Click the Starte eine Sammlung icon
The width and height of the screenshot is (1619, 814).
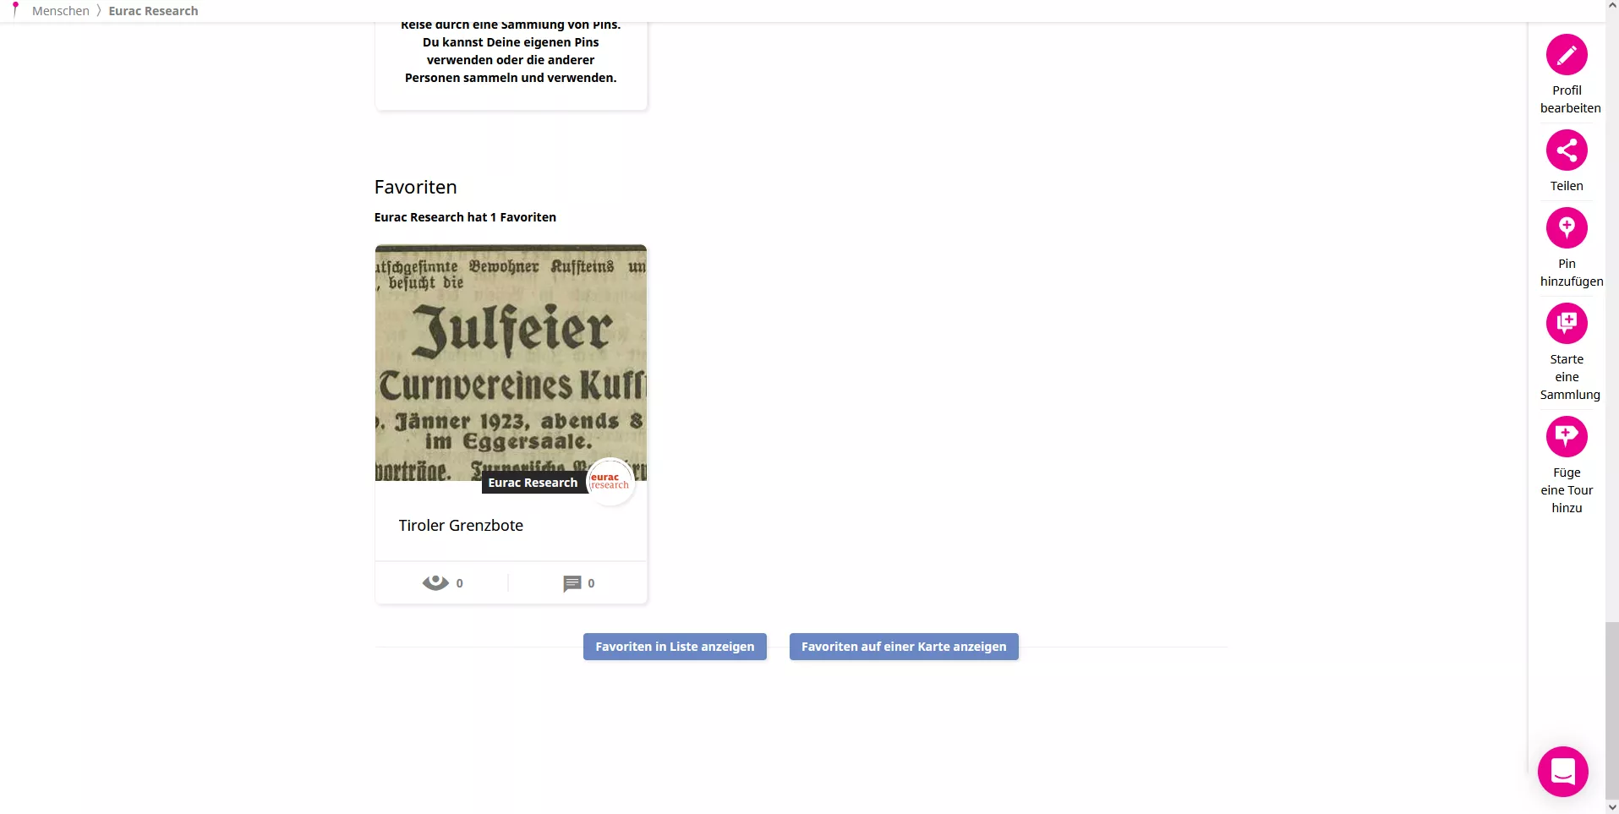click(x=1567, y=323)
